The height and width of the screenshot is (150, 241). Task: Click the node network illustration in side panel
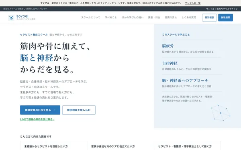click(x=221, y=113)
